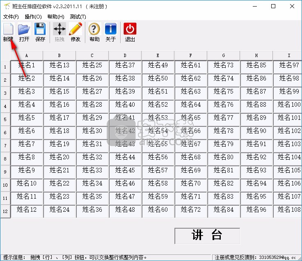Click row header 5
This screenshot has height=261, width=302.
pyautogui.click(x=5, y=120)
